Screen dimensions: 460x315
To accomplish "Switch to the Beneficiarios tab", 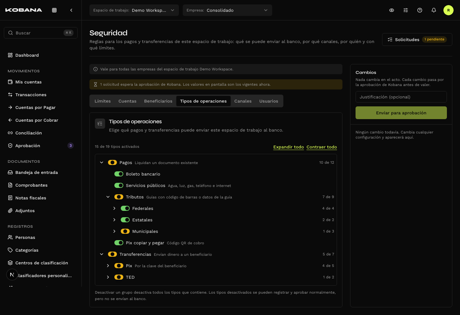I will pyautogui.click(x=158, y=101).
